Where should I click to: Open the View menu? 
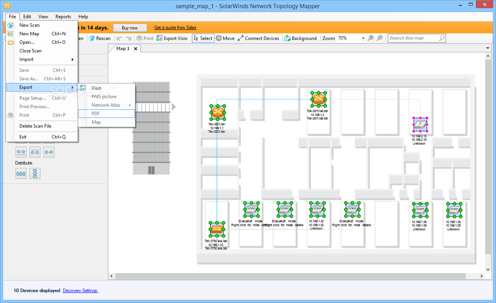tap(43, 17)
